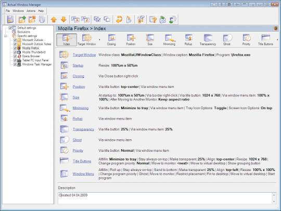Screen dimensions: 281x211
Task: Open the Windows menu
Action: [x=18, y=11]
